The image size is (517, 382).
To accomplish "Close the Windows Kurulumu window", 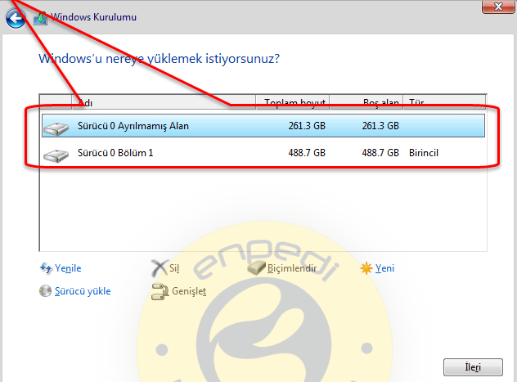I will pos(498,7).
